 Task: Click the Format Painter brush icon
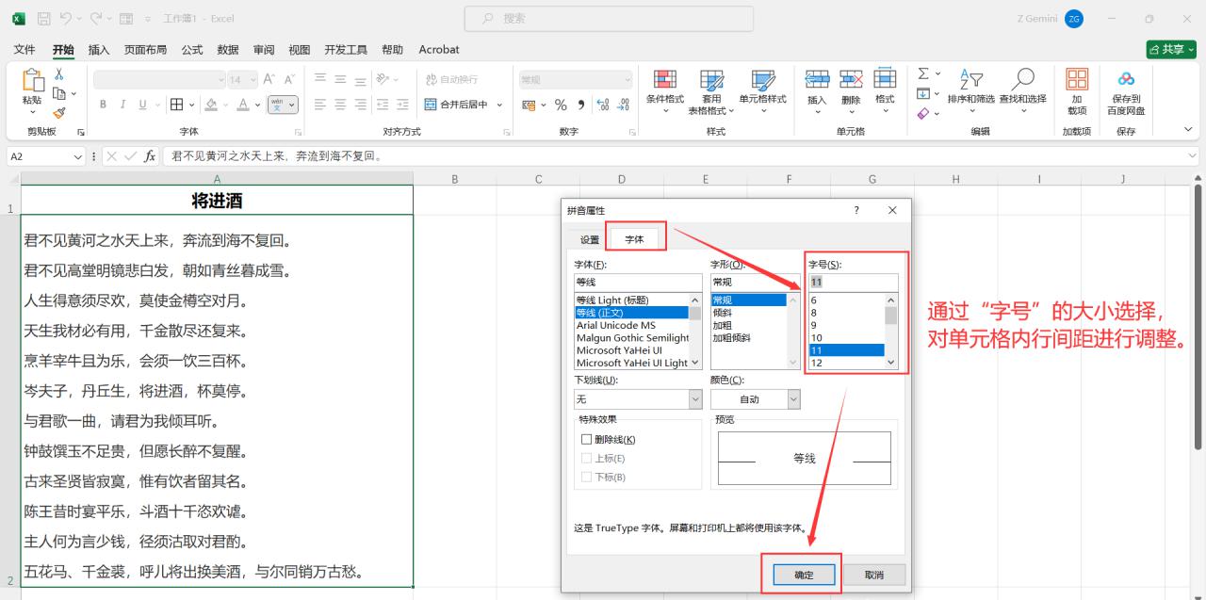58,112
